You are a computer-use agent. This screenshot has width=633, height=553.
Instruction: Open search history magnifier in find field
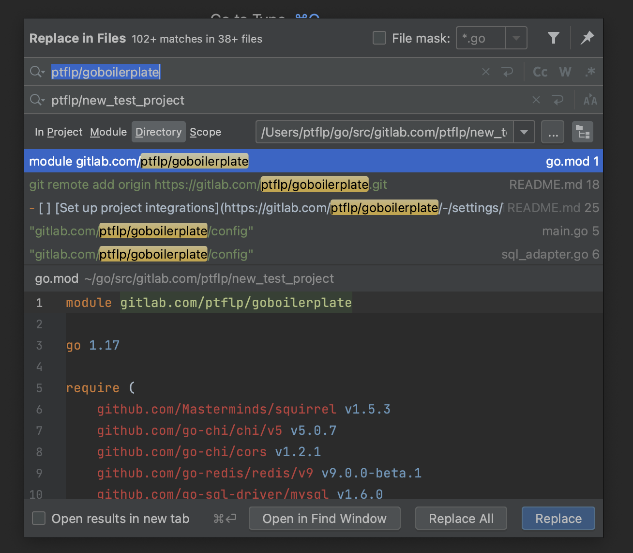37,72
